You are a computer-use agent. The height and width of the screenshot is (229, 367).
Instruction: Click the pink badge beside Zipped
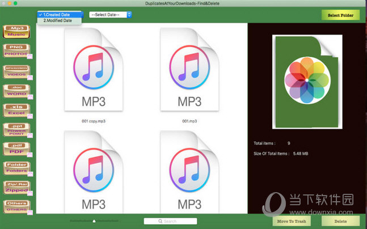tap(30, 193)
